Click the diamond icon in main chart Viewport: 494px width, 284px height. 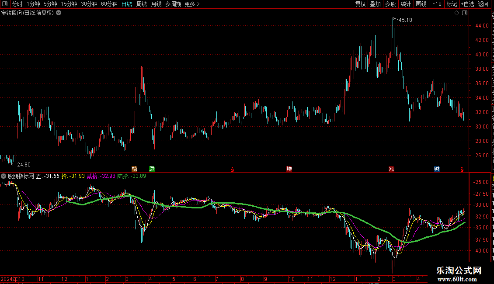click(456, 13)
